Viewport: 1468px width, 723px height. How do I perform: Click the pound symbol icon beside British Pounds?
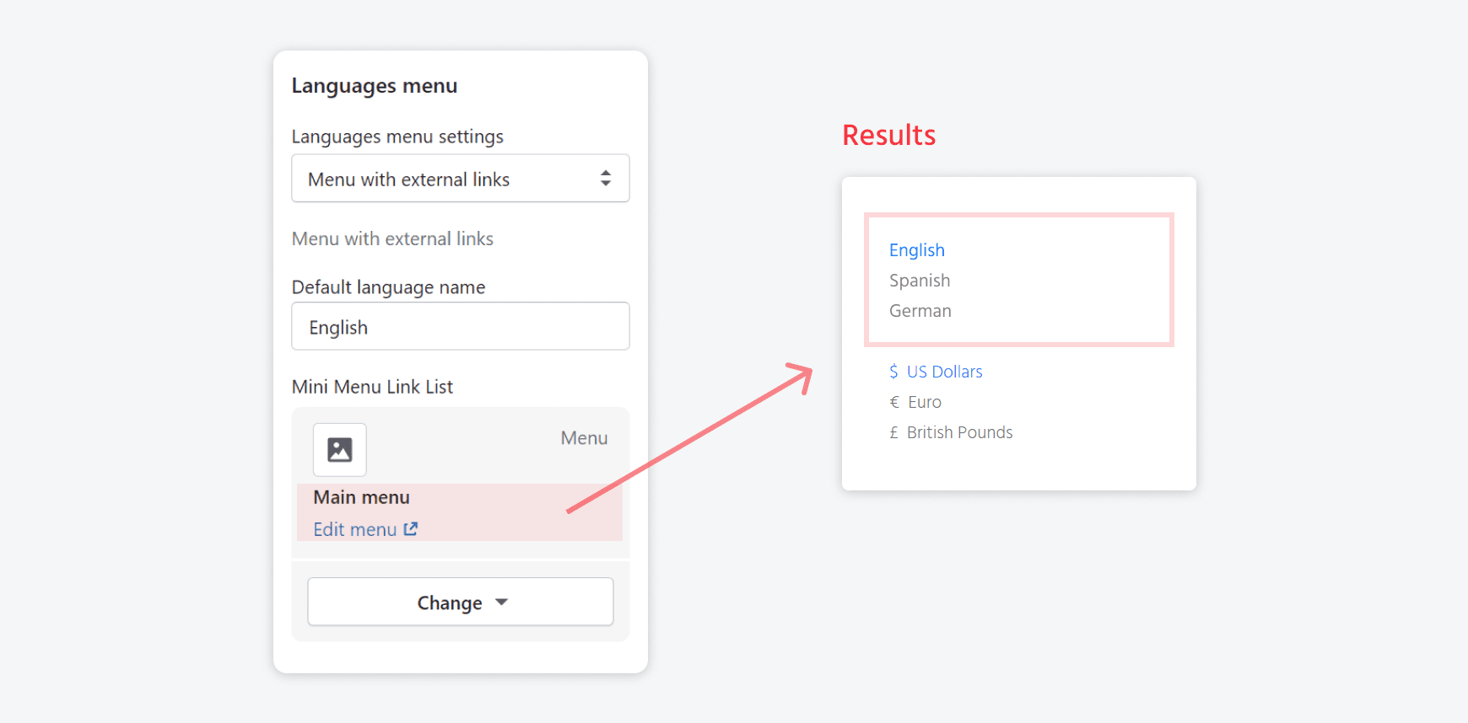coord(893,432)
